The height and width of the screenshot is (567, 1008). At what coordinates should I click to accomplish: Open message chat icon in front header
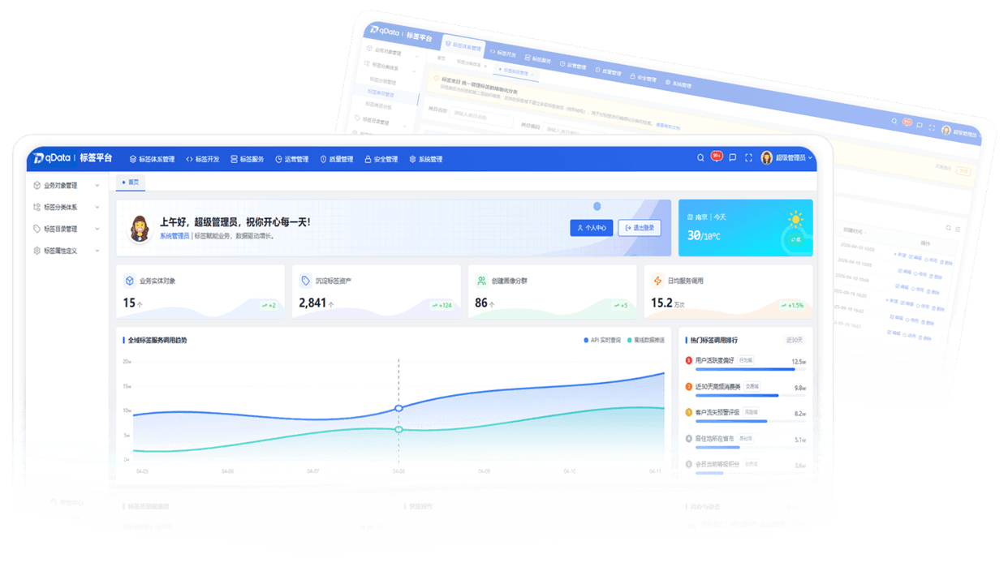[x=733, y=158]
